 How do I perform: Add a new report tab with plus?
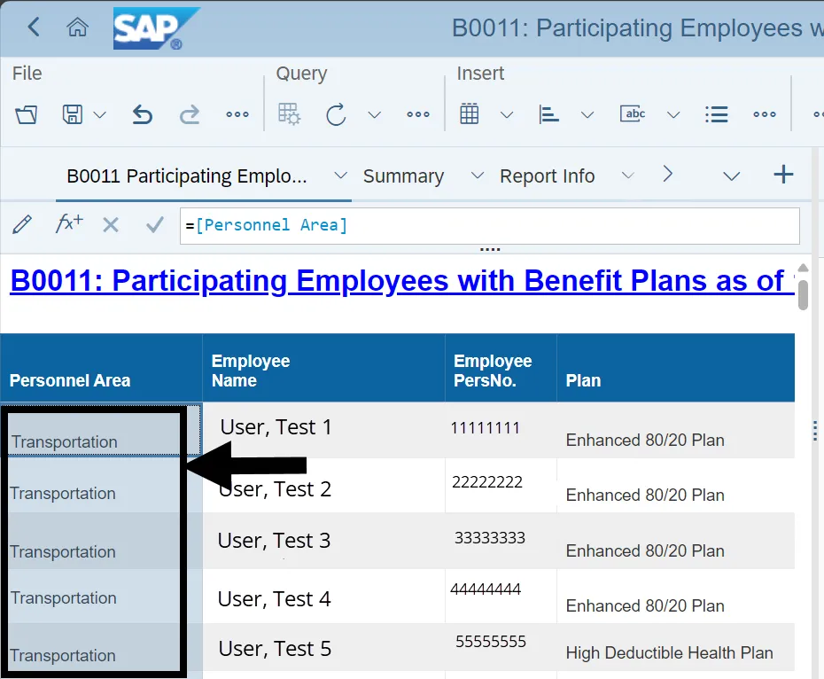click(x=783, y=175)
